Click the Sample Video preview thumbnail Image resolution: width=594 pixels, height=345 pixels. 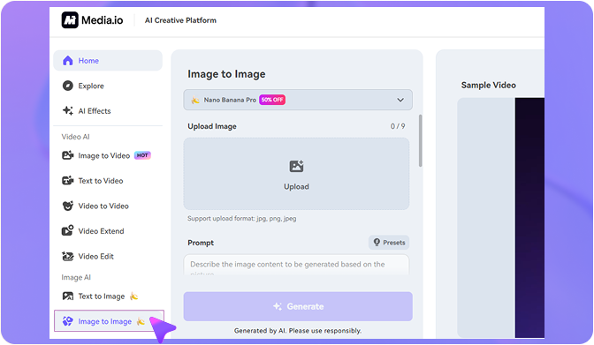click(x=501, y=218)
